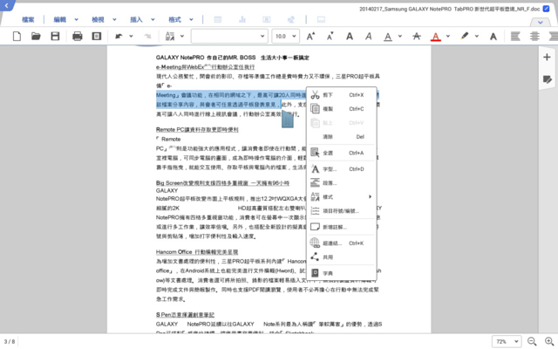Click the S Pen underlined section heading

tap(185, 315)
